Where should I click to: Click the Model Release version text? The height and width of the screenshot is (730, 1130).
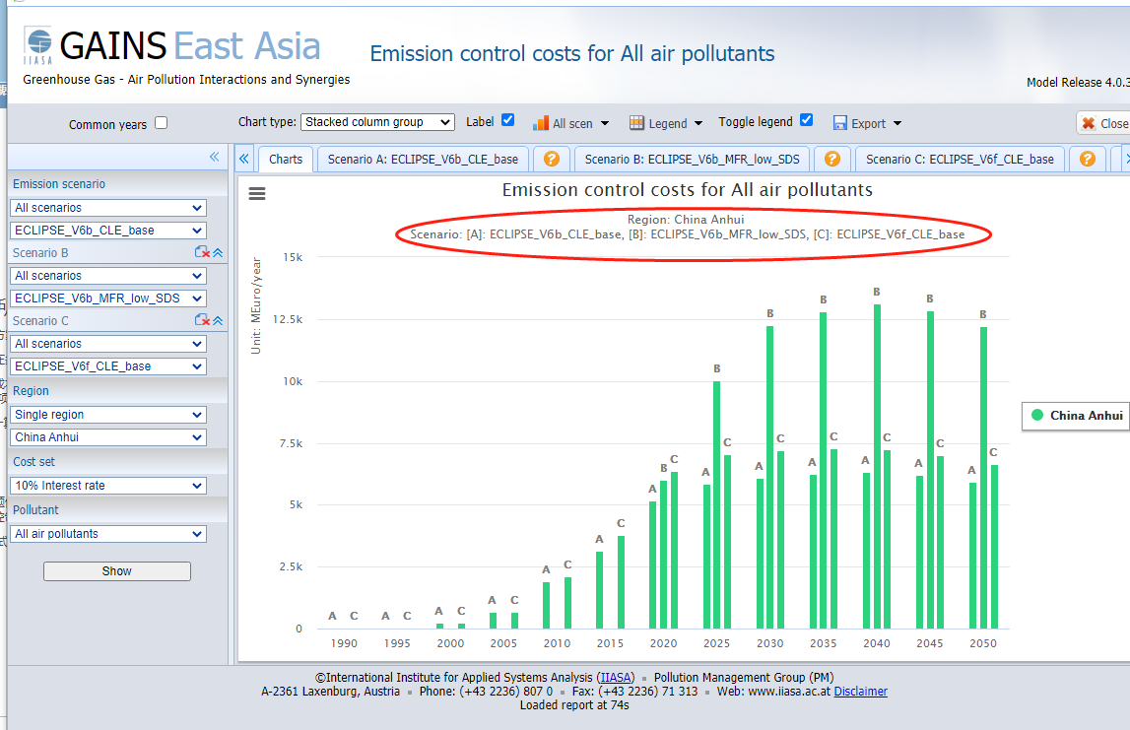tap(1078, 82)
